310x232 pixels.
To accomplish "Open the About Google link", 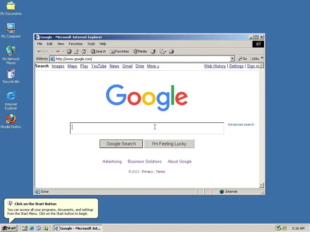I will pos(180,161).
